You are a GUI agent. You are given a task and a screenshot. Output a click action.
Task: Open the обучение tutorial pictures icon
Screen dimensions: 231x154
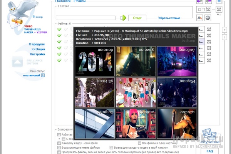pyautogui.click(x=210, y=136)
